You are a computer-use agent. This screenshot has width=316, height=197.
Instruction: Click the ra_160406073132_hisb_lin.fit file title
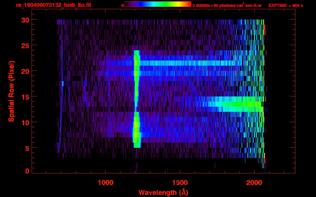click(53, 5)
